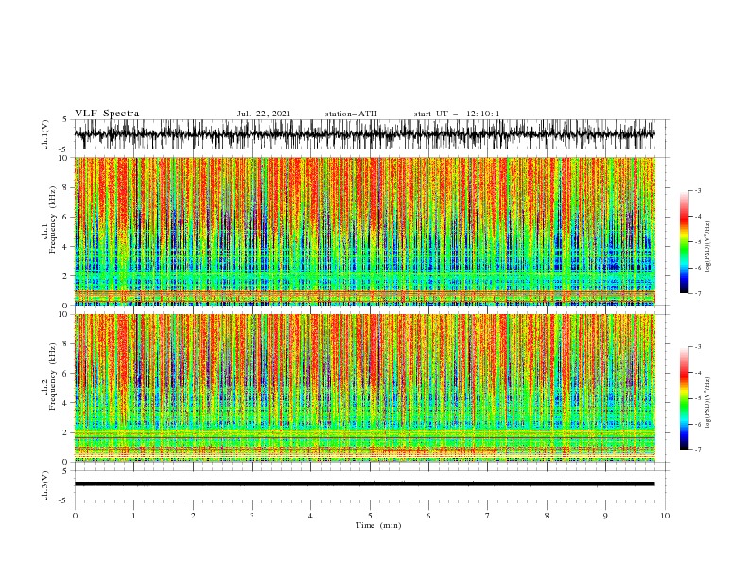Click the "6" tick on the time axis

428,516
